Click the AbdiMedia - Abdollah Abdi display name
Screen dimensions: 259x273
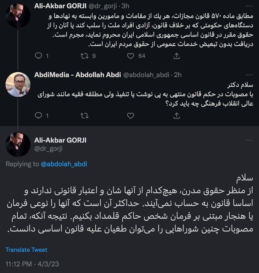pos(78,75)
